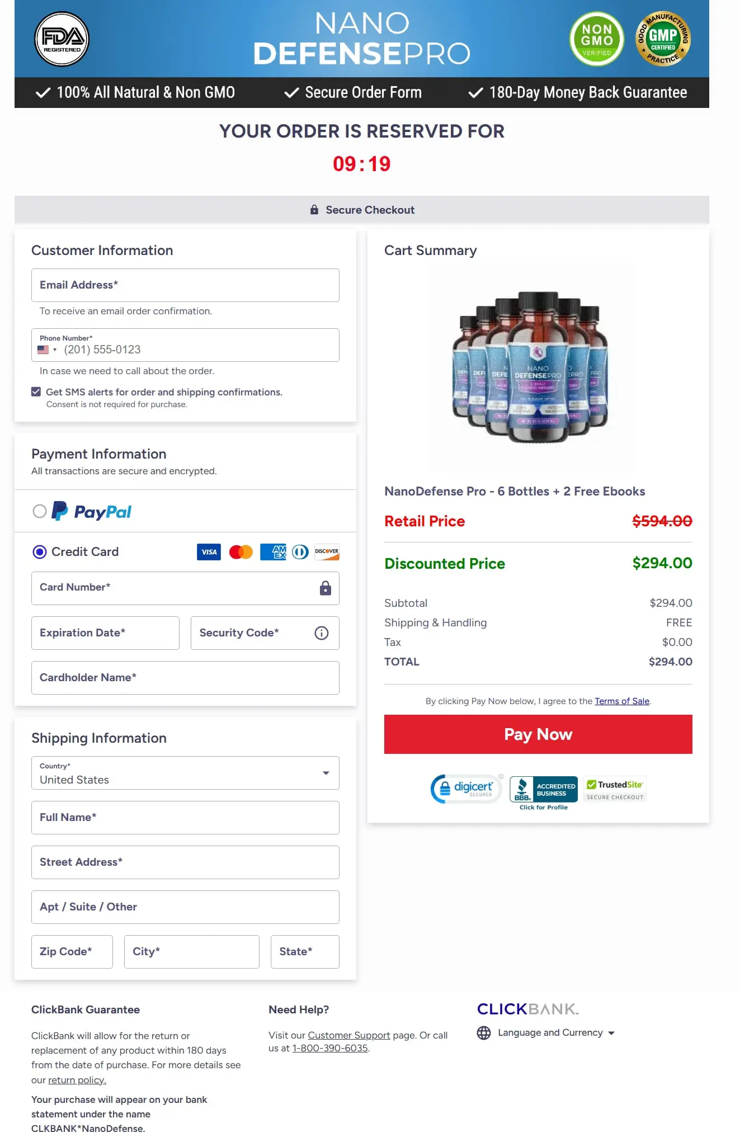Screen dimensions: 740x1142
Task: Click the Non GMO Verified badge
Action: [x=596, y=39]
